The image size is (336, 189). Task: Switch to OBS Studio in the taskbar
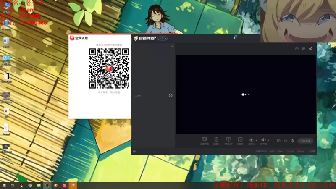click(47, 186)
